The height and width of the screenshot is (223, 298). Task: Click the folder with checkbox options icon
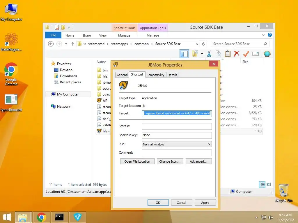click(x=195, y=54)
